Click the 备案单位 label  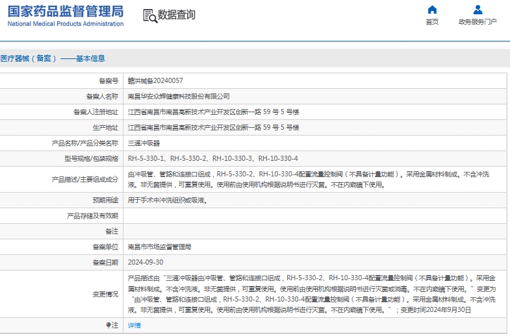[105, 247]
